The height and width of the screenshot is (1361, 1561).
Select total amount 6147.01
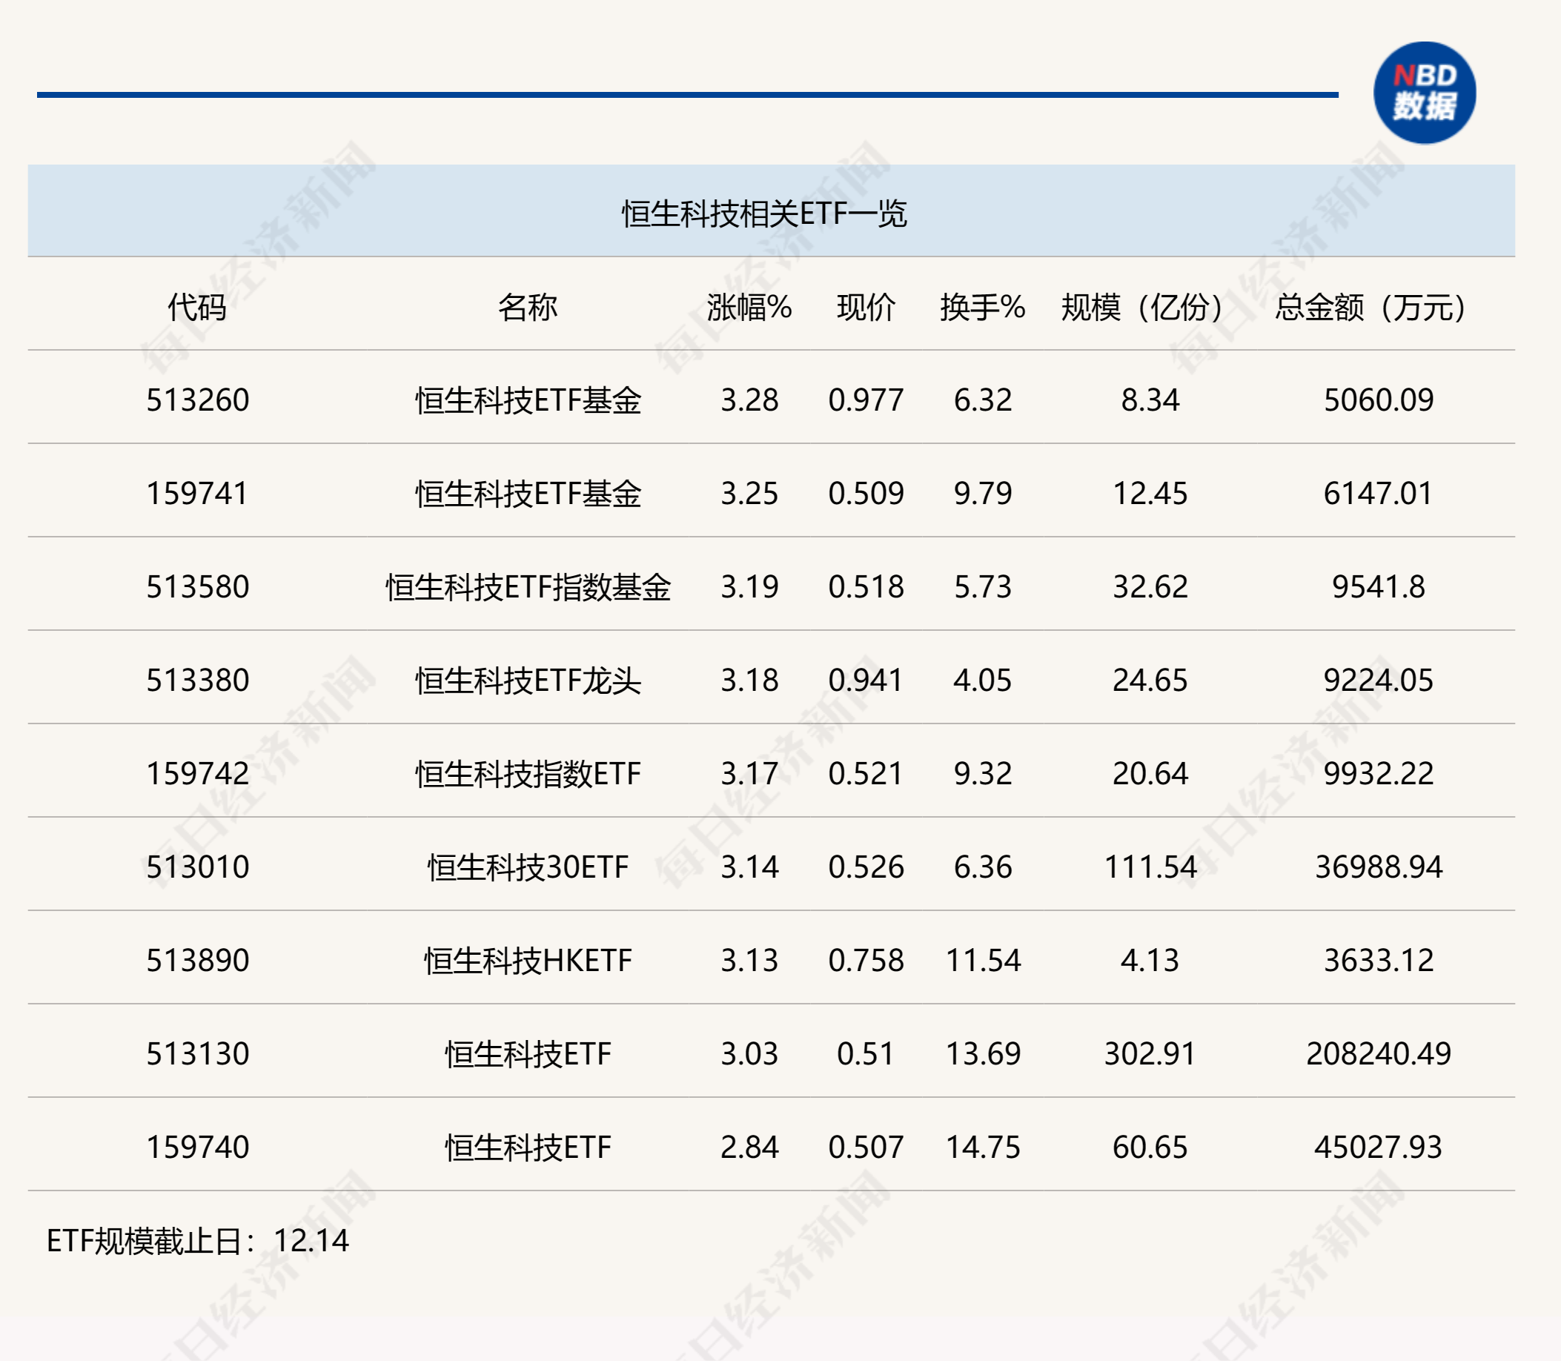click(1379, 494)
